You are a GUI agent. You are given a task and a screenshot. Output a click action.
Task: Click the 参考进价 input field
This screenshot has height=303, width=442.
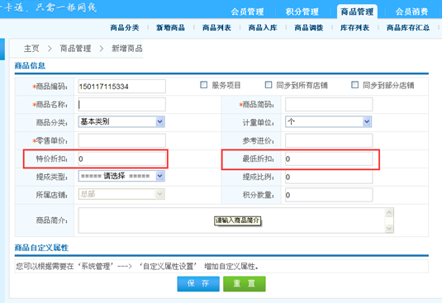[329, 140]
